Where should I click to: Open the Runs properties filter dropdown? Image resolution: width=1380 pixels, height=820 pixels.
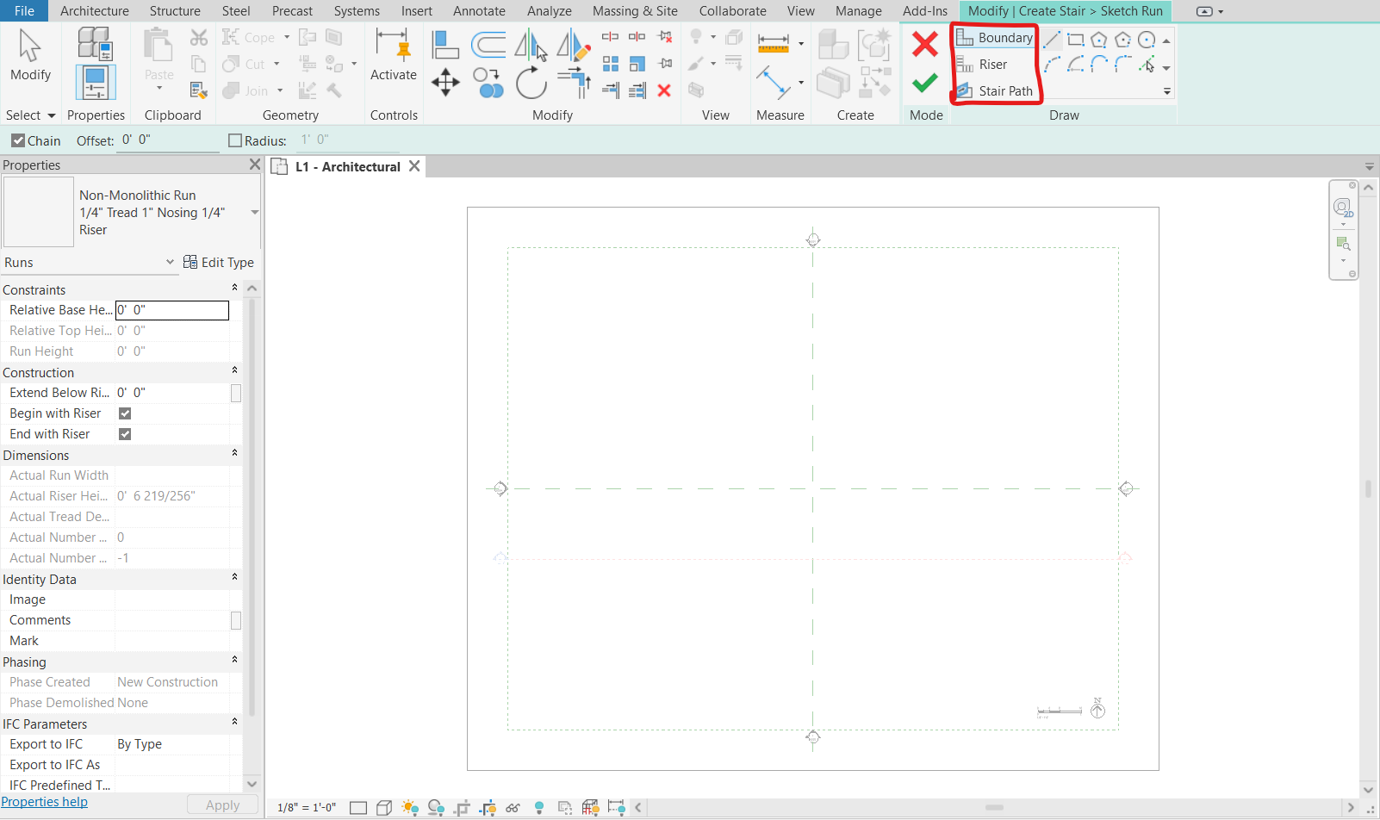pos(167,262)
